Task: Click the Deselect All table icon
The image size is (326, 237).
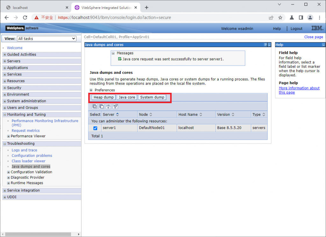Action: (x=102, y=106)
